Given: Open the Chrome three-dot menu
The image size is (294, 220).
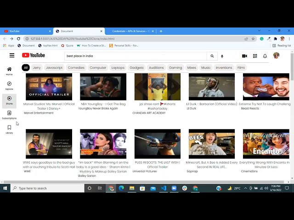Looking at the screenshot, I should tap(289, 38).
